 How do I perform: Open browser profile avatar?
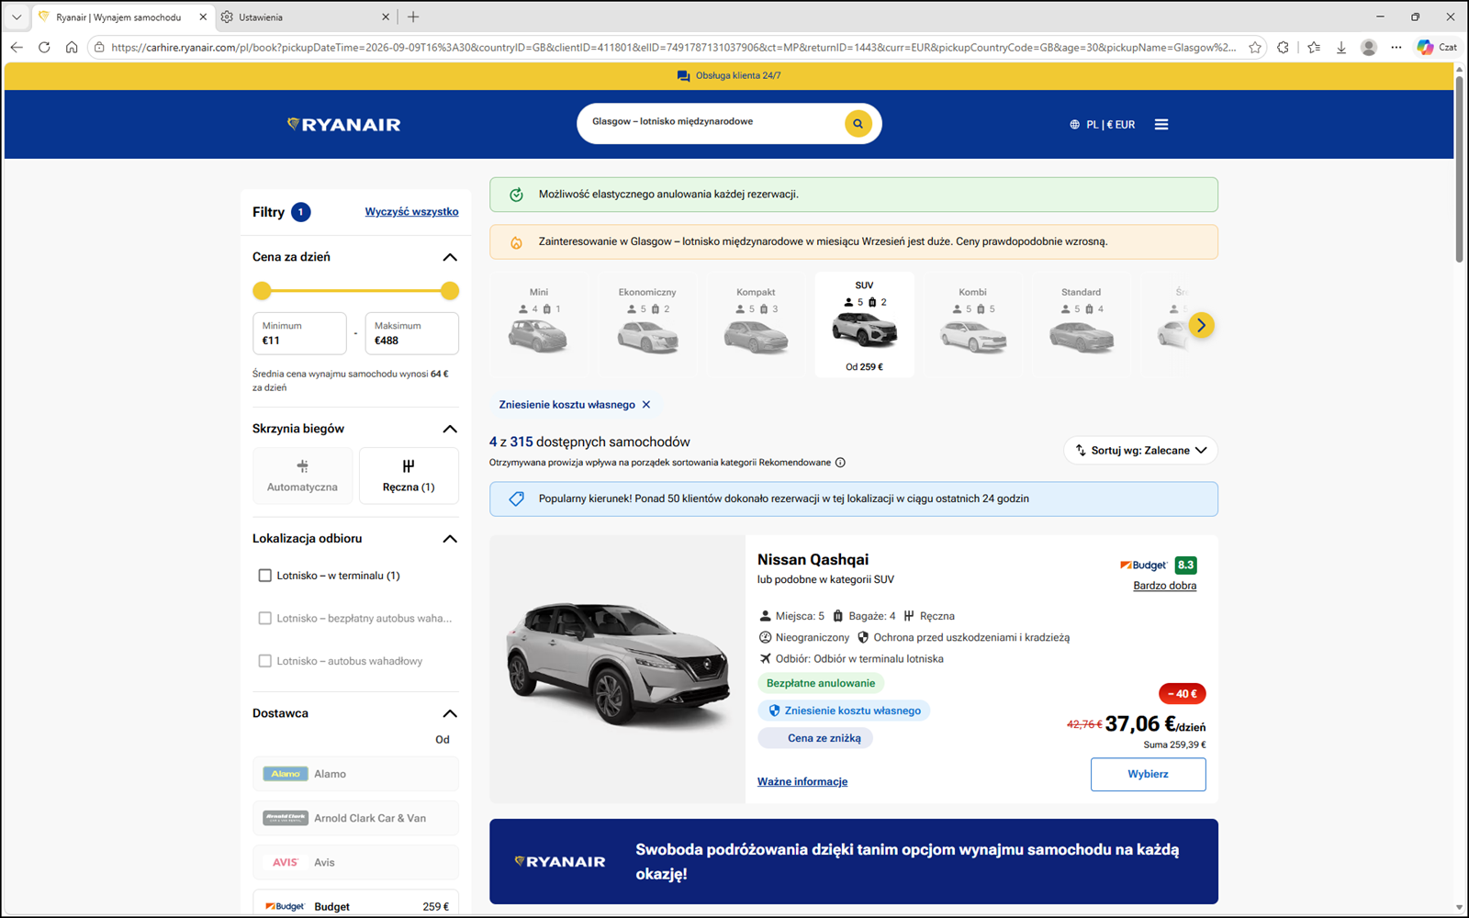click(x=1369, y=47)
